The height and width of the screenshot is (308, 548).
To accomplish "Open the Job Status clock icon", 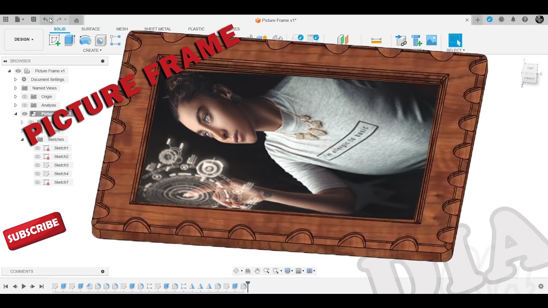I will 501,20.
